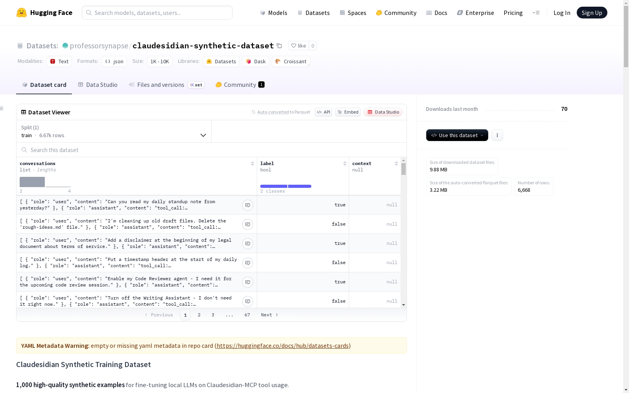Open the three-dot dataset options menu

click(497, 135)
